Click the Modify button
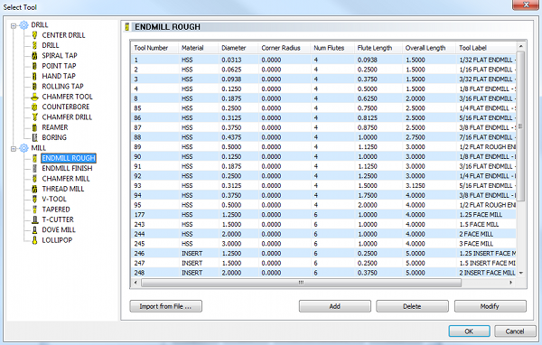Image resolution: width=542 pixels, height=345 pixels. (x=491, y=306)
